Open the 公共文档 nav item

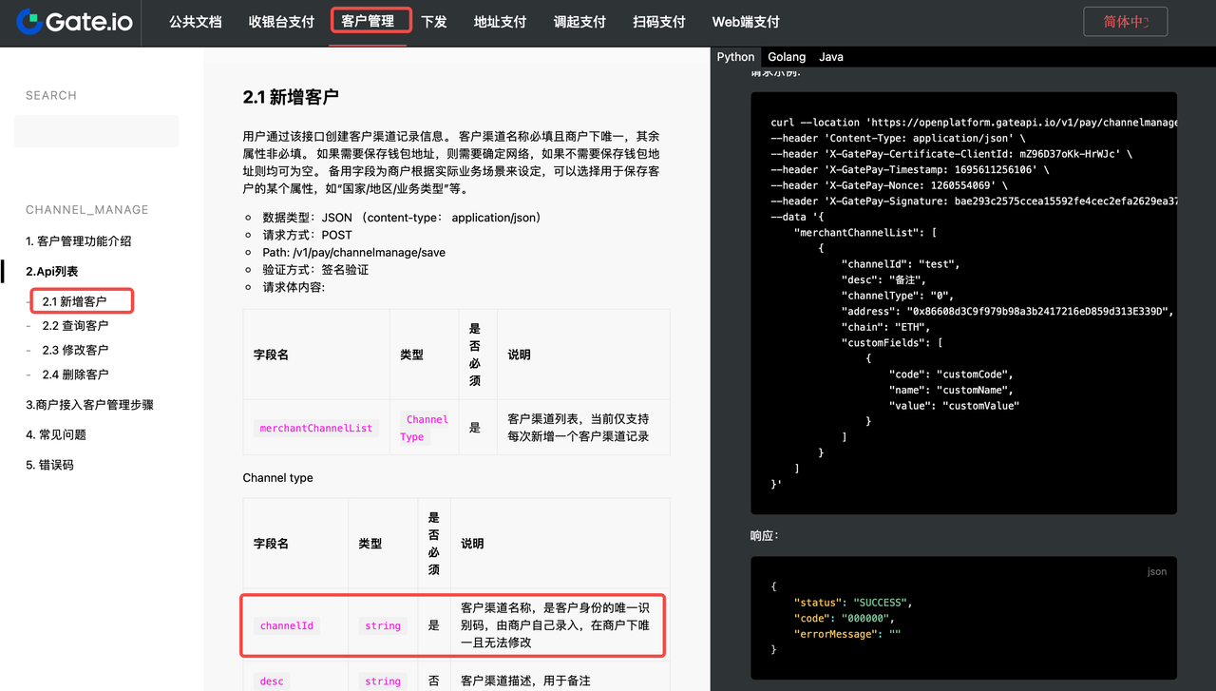(195, 22)
